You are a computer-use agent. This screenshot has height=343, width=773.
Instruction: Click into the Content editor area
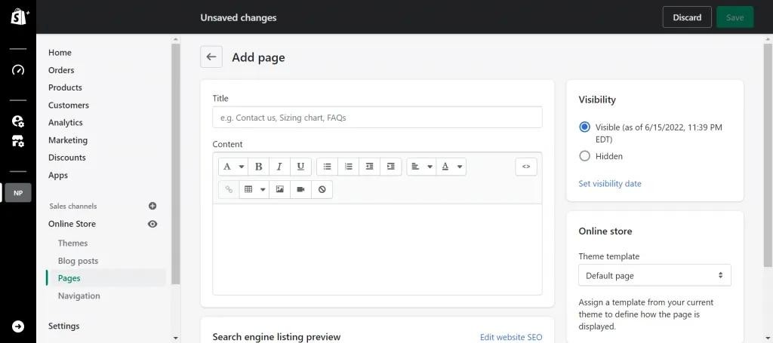coord(377,250)
